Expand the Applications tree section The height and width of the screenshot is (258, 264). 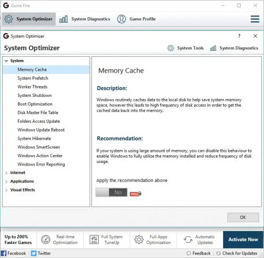coord(6,181)
